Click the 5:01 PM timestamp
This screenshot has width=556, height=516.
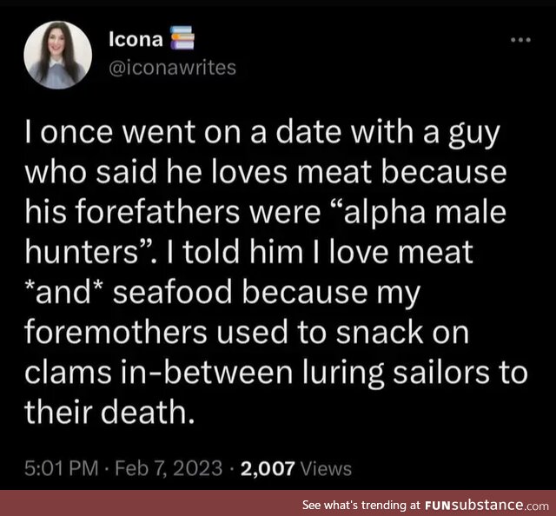pyautogui.click(x=62, y=467)
